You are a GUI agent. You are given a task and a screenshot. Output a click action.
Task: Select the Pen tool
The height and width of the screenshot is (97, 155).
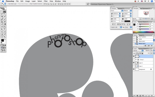2,32
